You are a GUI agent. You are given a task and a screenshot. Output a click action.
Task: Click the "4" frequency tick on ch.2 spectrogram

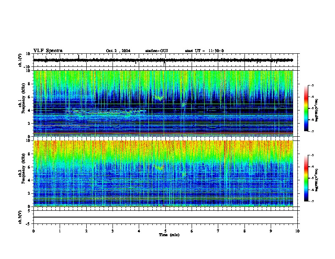[x=30, y=180]
